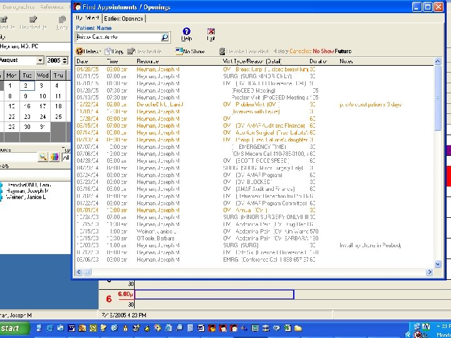Switch to the Earliest Openings tab
This screenshot has width=451, height=338.
point(123,19)
